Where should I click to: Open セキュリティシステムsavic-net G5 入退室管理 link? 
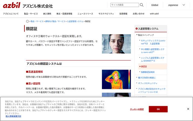point(153,42)
